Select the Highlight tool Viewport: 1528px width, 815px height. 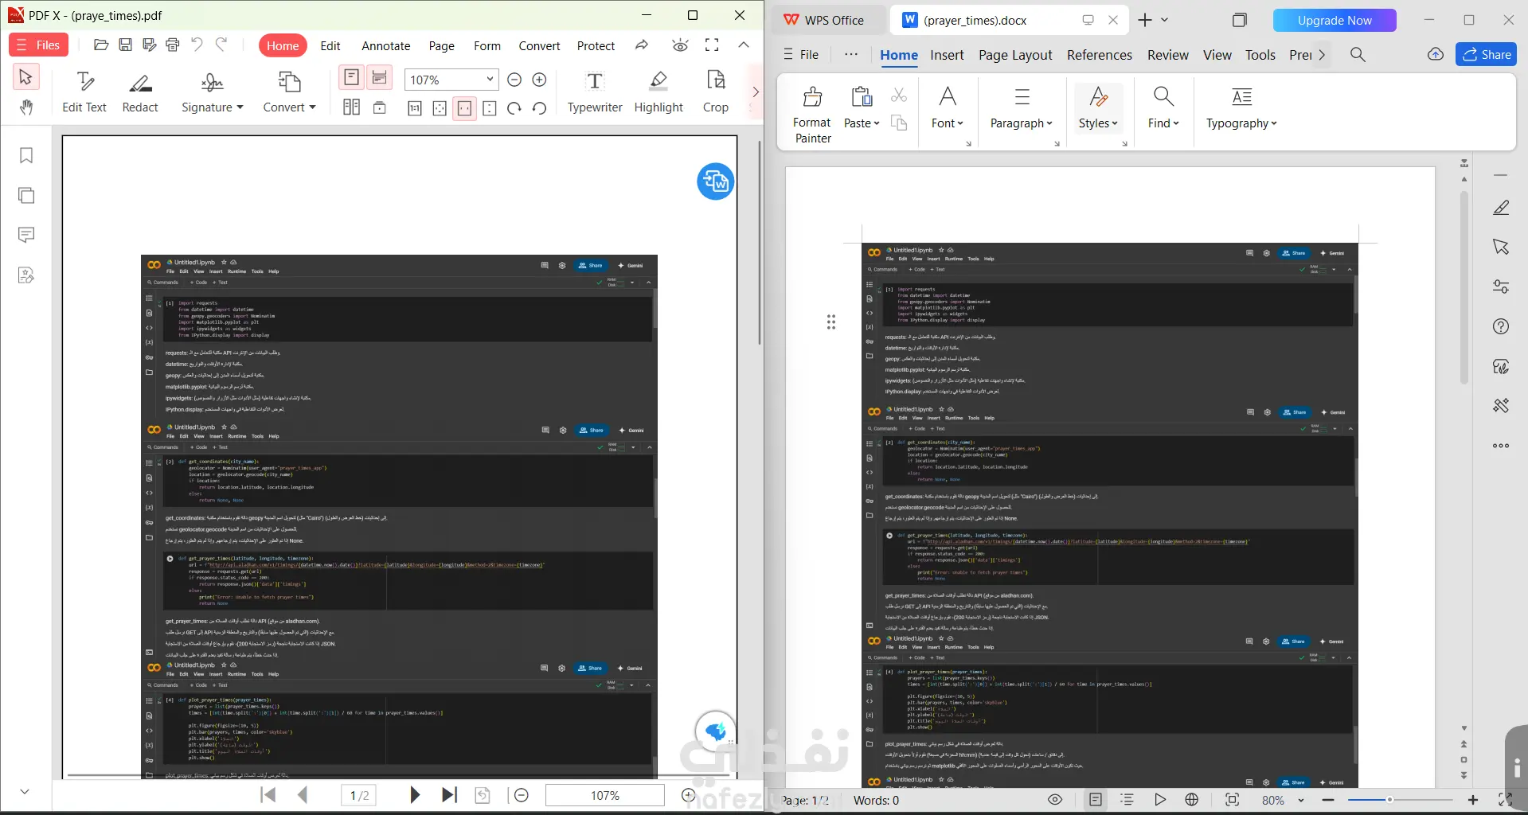658,92
